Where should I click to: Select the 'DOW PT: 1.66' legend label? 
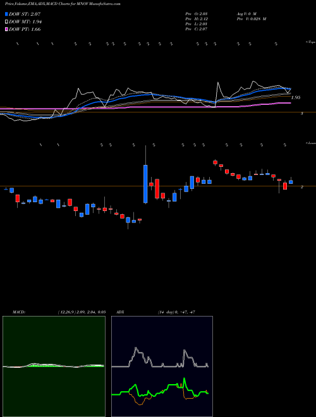(25, 30)
